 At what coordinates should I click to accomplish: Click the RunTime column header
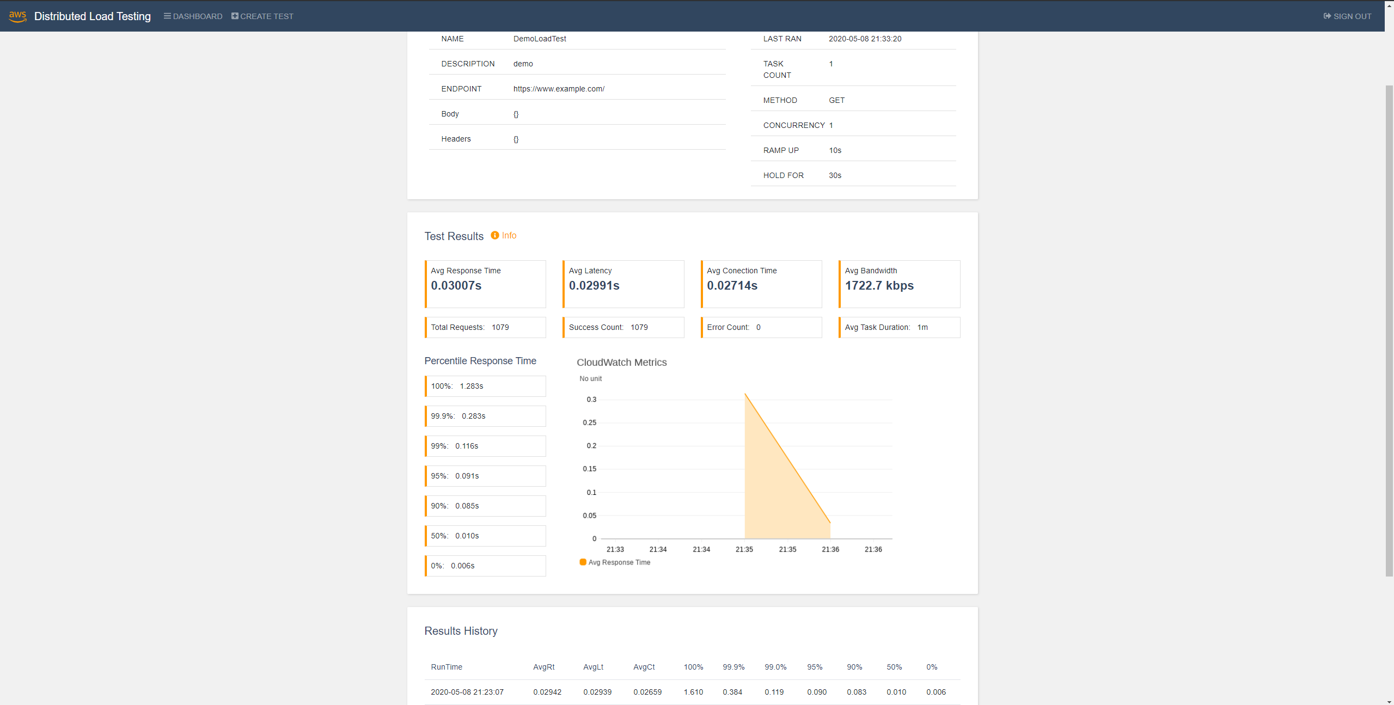click(x=447, y=667)
